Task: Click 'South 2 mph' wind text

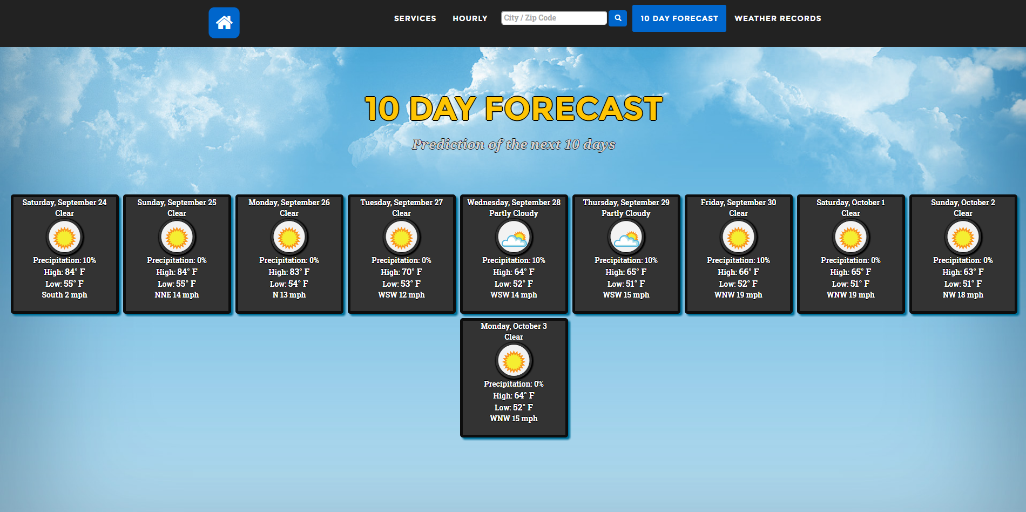Action: pyautogui.click(x=64, y=295)
